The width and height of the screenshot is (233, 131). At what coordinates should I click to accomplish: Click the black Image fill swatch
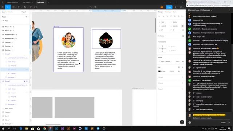tap(159, 71)
